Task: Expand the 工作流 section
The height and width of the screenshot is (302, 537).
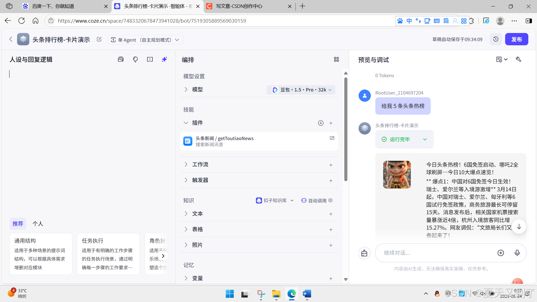Action: click(186, 164)
